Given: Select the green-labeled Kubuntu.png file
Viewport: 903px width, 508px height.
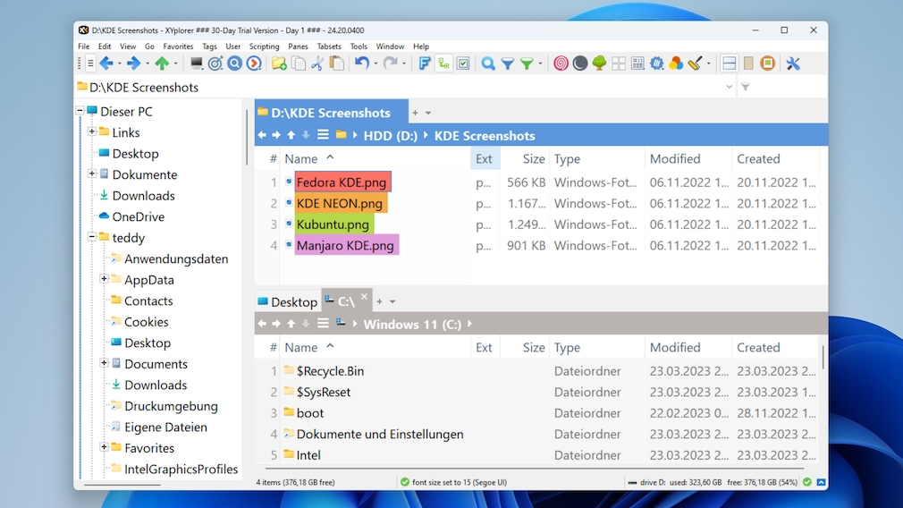Looking at the screenshot, I should click(334, 224).
